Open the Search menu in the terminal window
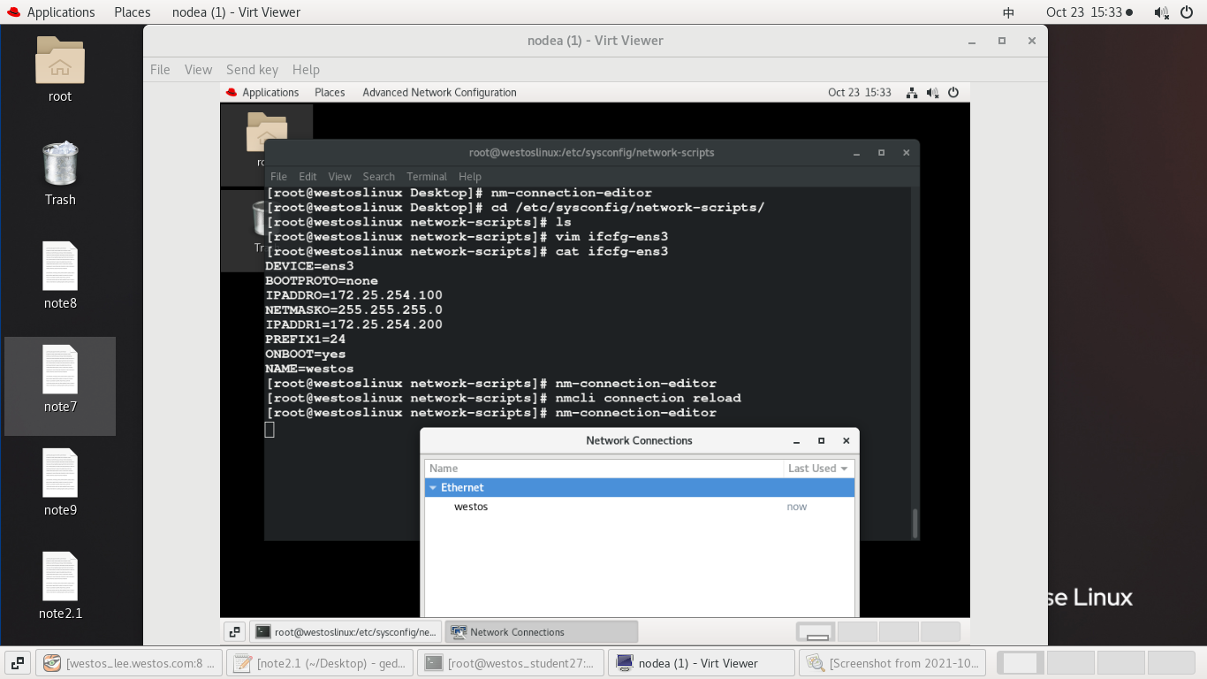The height and width of the screenshot is (679, 1207). tap(378, 176)
